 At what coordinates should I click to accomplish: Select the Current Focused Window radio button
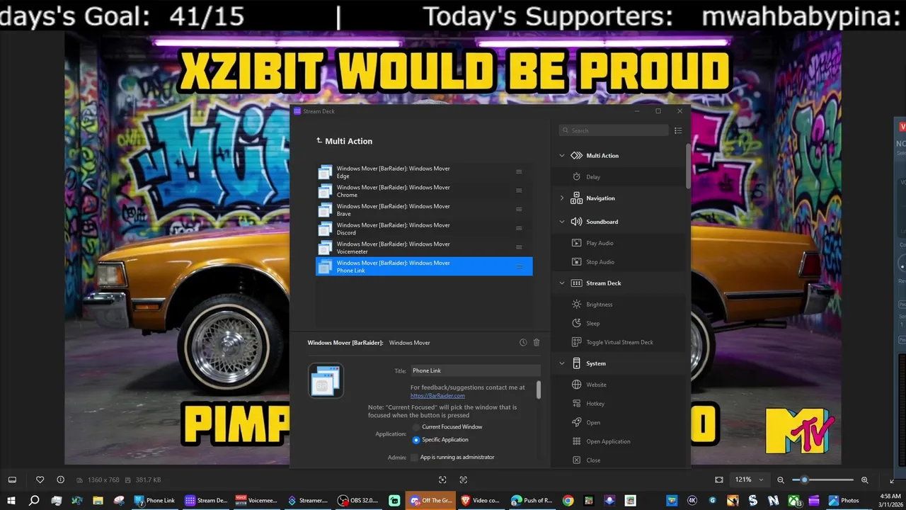click(x=416, y=427)
